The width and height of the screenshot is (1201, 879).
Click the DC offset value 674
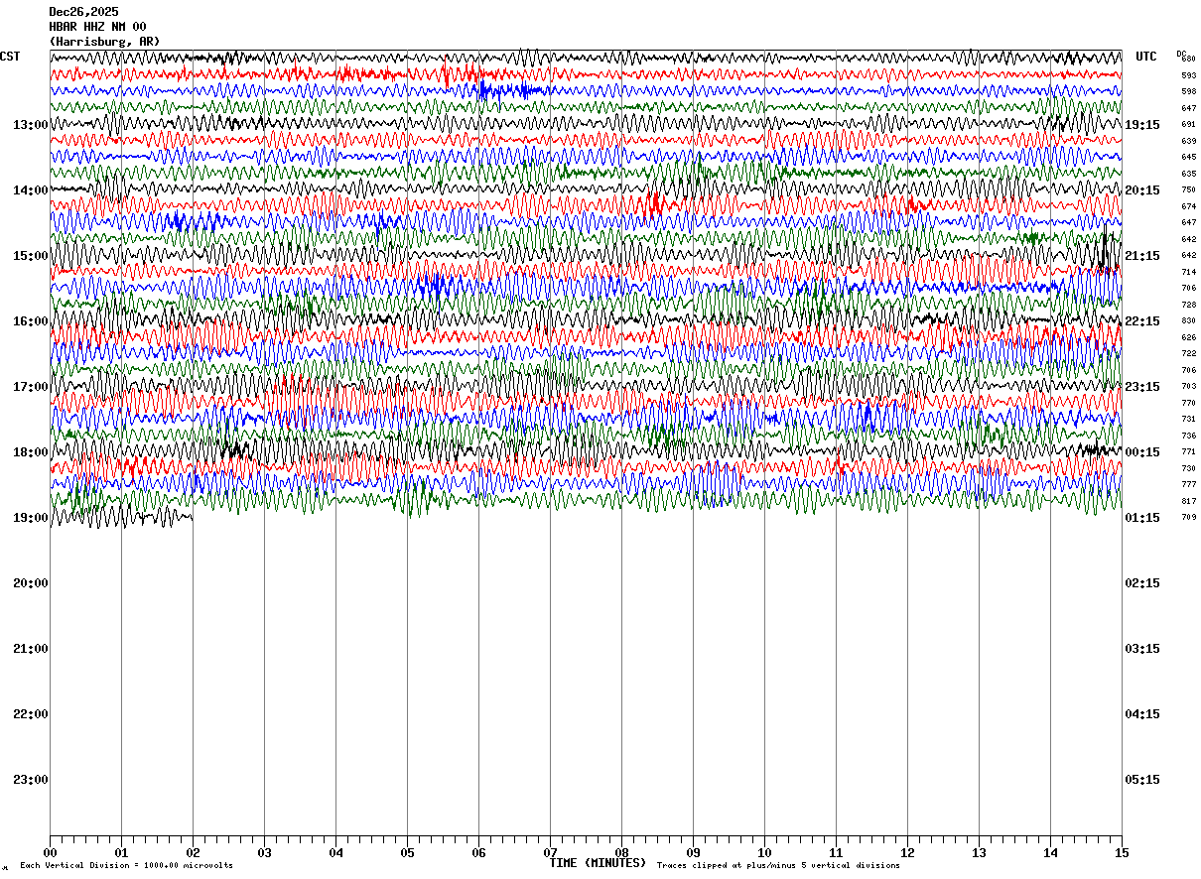(1188, 206)
